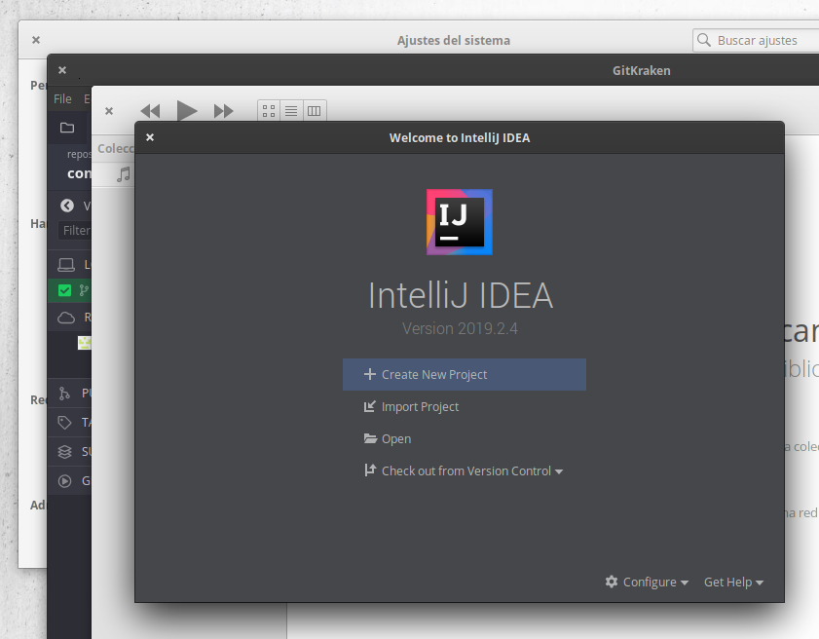Click the IntelliJ IDEA logo
The image size is (819, 639).
pos(460,222)
